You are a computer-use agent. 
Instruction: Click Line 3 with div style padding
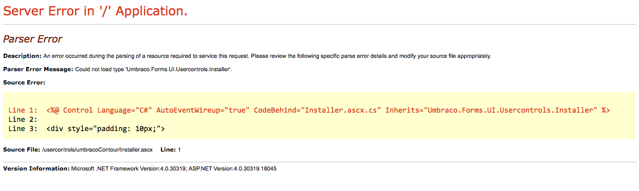tap(86, 129)
